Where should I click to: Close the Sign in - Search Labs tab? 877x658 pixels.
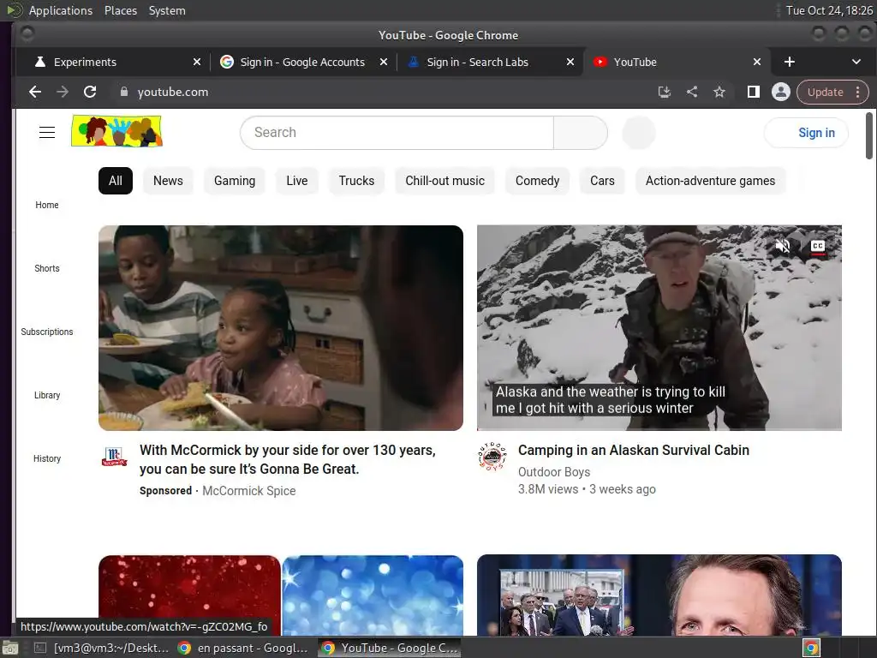pos(570,62)
